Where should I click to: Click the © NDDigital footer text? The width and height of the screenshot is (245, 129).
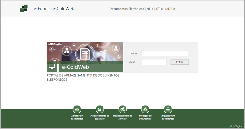point(236,126)
